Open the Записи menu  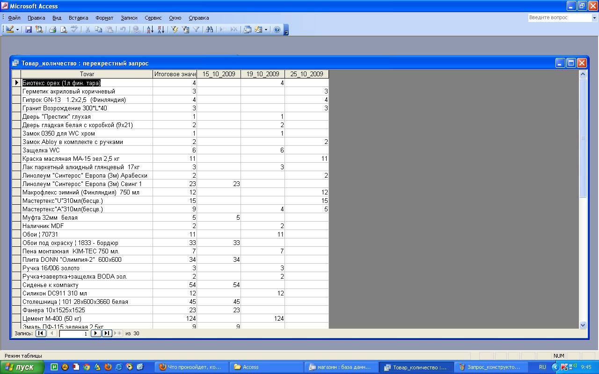129,18
